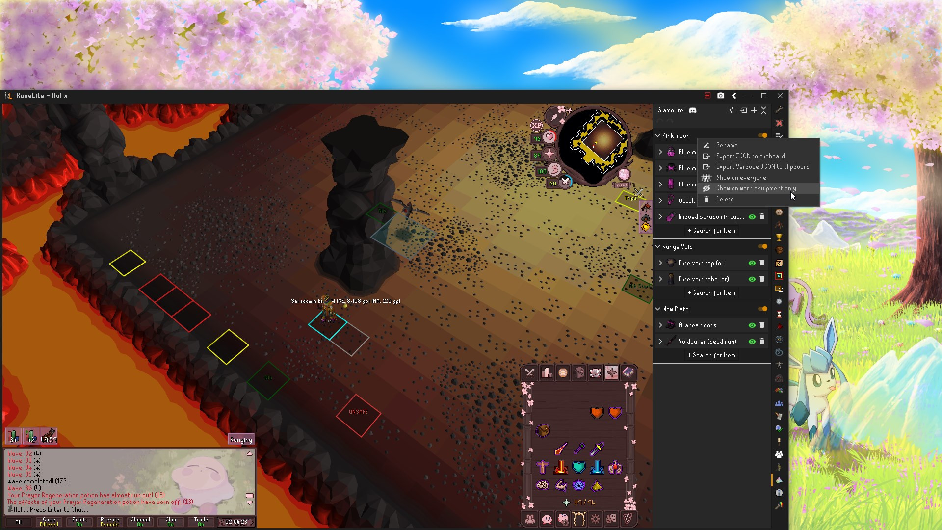Viewport: 942px width, 530px height.
Task: Collapse the New Plate set
Action: (658, 309)
